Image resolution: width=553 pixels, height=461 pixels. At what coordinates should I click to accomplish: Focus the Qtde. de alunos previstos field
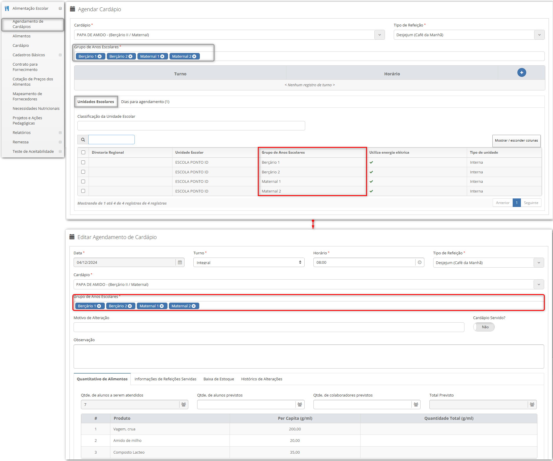pyautogui.click(x=246, y=404)
